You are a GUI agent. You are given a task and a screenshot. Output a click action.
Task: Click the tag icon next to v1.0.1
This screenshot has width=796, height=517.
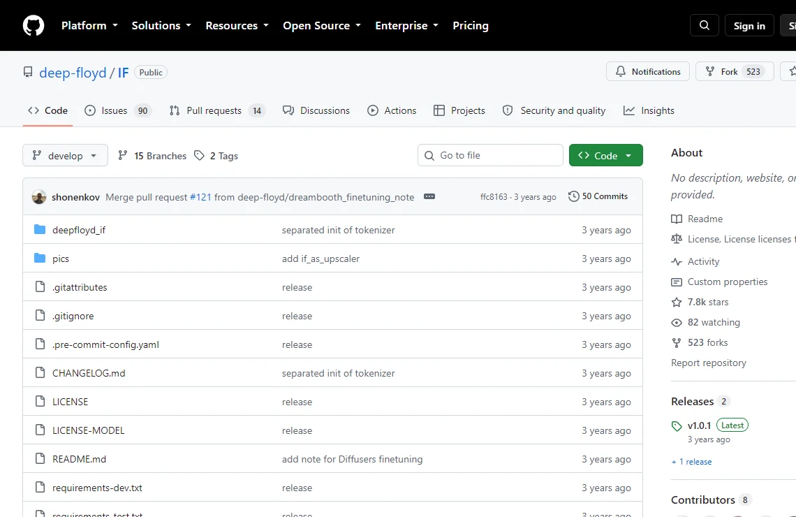pyautogui.click(x=677, y=426)
